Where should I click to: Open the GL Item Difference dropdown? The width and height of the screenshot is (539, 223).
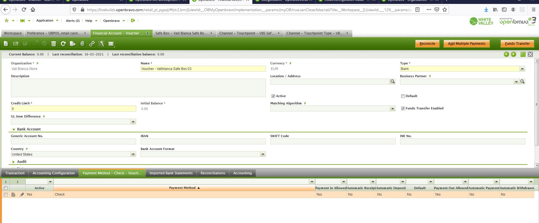(x=133, y=122)
